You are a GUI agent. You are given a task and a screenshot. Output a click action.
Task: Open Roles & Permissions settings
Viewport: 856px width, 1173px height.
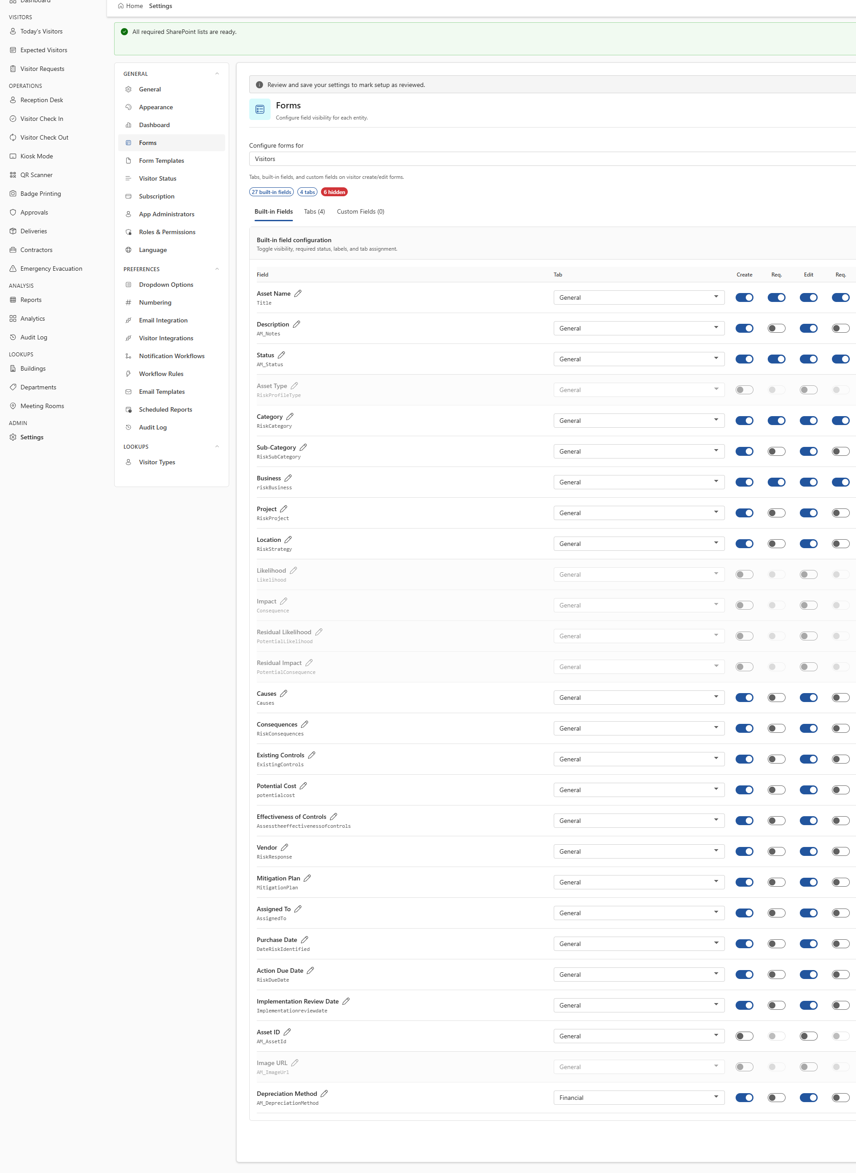tap(172, 231)
